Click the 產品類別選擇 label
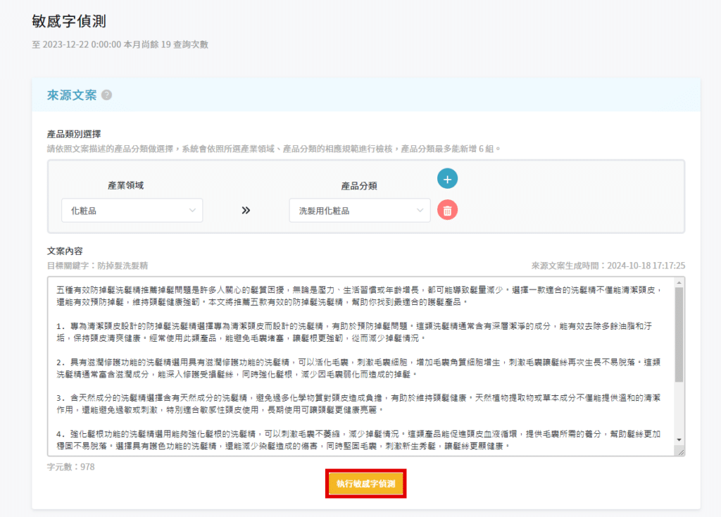This screenshot has width=721, height=517. click(74, 134)
